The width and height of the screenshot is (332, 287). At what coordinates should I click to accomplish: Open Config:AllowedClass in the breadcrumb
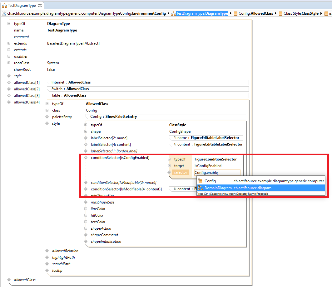(255, 13)
